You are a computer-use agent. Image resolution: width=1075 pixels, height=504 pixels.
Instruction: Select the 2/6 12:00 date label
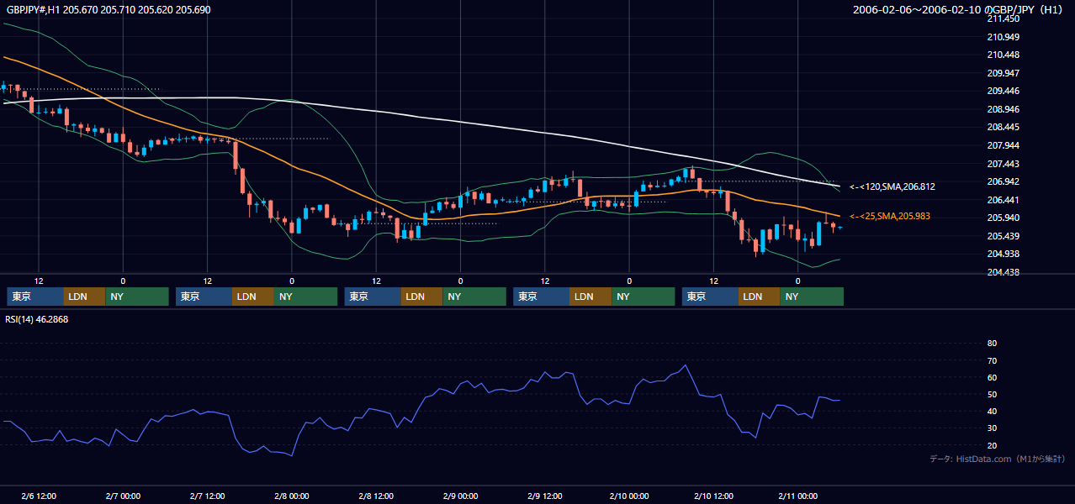click(x=39, y=496)
